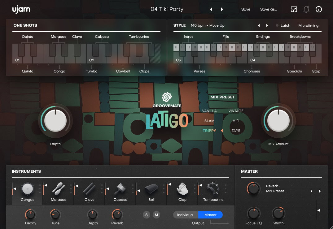333x229 pixels.
Task: Click the next Style arrow
Action: click(267, 25)
